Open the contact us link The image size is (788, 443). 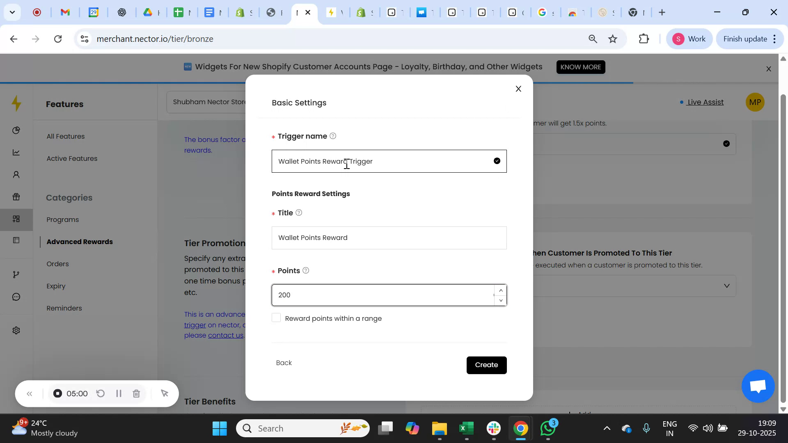point(225,335)
